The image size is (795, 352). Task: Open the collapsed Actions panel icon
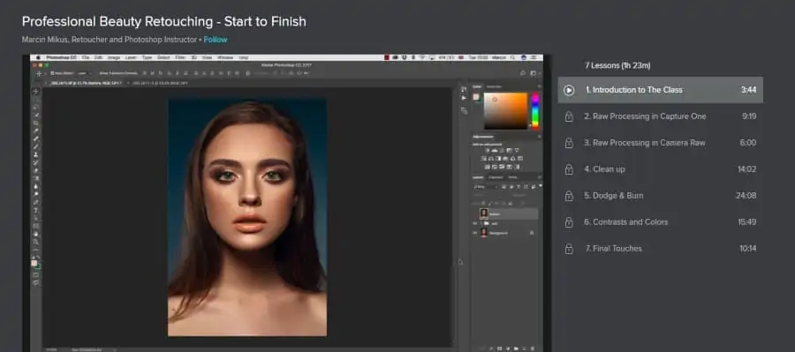tap(464, 98)
